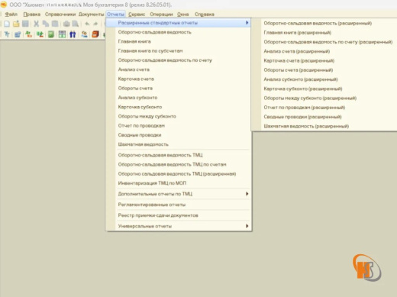
Task: Expand Расширенные стандартные отчеты submenu
Action: point(178,23)
